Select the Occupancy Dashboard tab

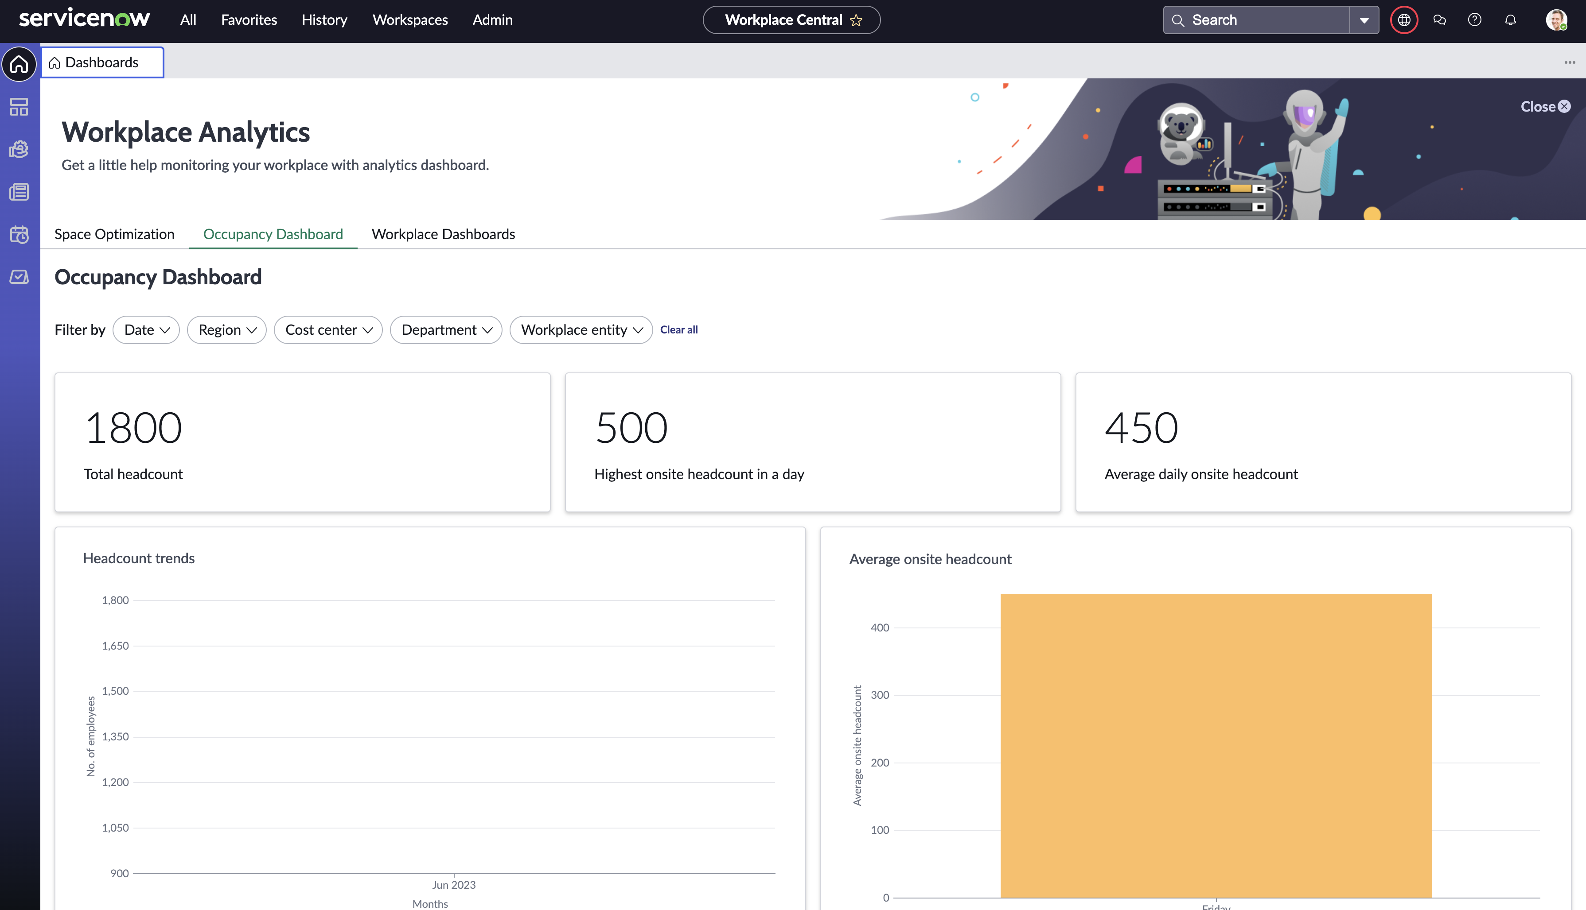click(273, 234)
